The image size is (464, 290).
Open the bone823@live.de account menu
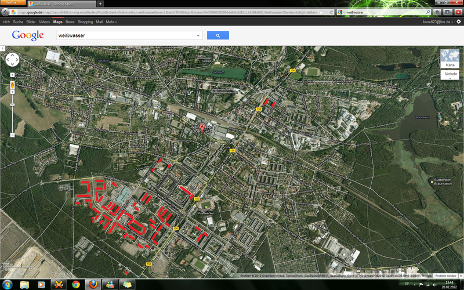click(x=438, y=22)
